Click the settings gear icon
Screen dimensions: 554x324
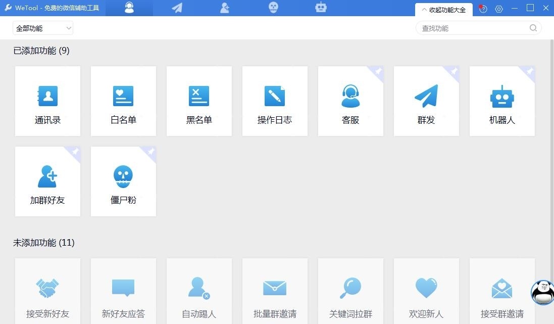point(499,9)
